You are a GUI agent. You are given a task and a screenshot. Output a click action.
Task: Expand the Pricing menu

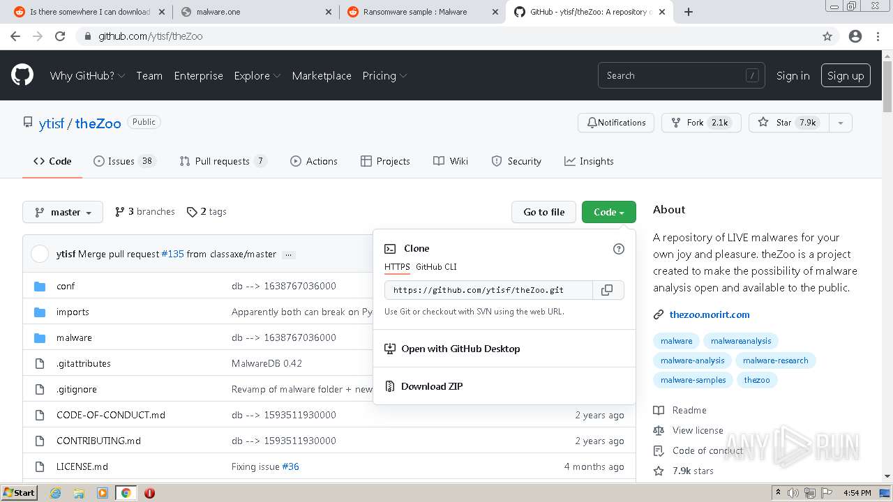pos(384,76)
